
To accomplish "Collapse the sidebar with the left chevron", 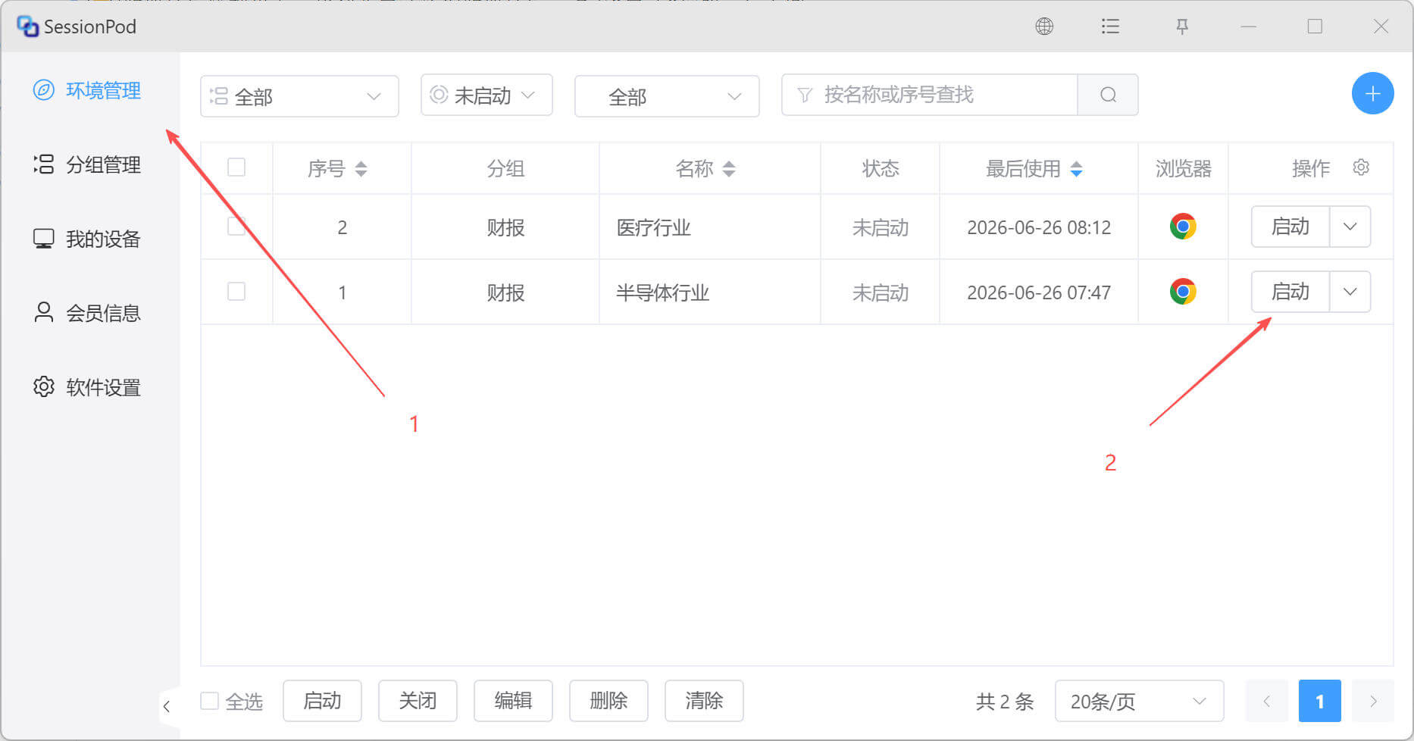I will coord(167,706).
